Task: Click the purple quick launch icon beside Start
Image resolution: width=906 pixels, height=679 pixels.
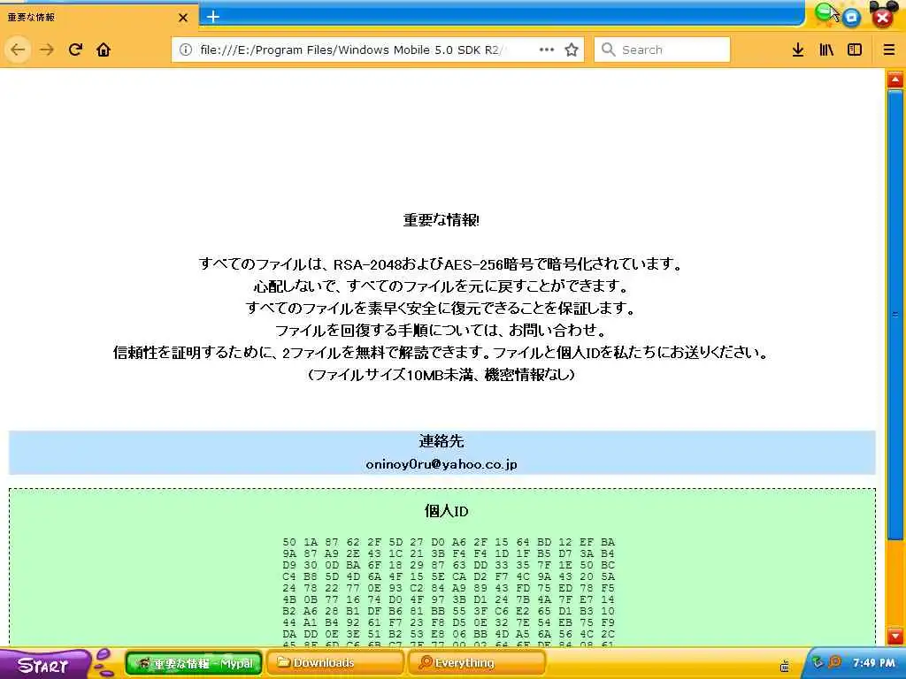Action: [x=104, y=663]
